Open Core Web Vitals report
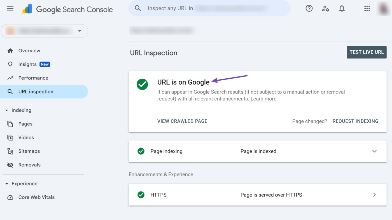This screenshot has width=392, height=220. 36,197
